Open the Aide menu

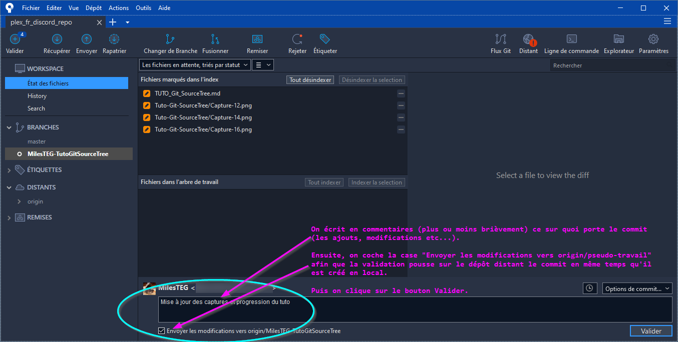pyautogui.click(x=164, y=8)
